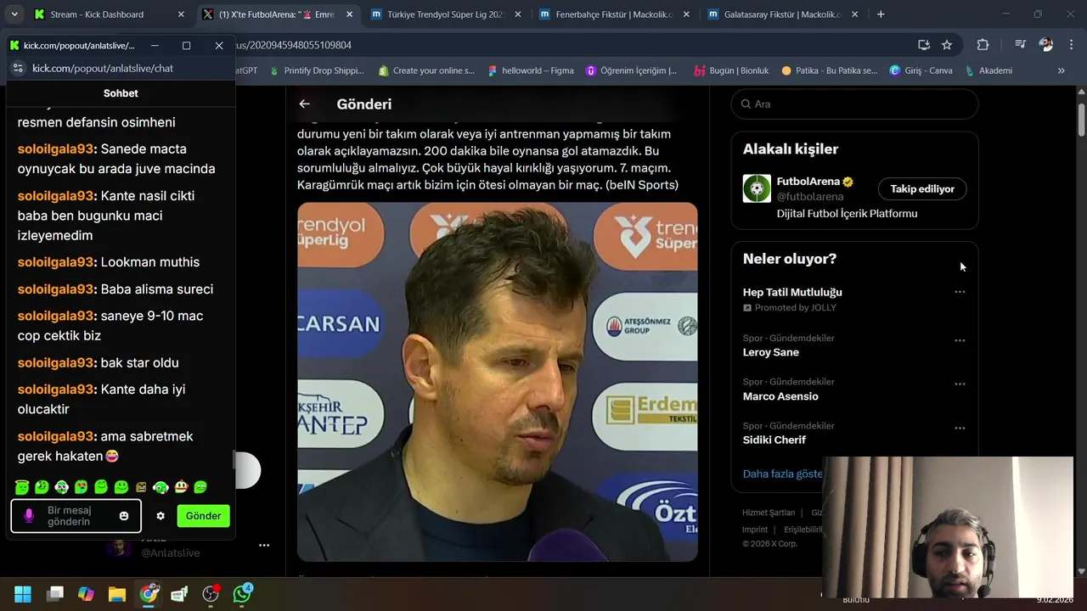
Task: Click the install app icon in address bar
Action: tap(924, 45)
